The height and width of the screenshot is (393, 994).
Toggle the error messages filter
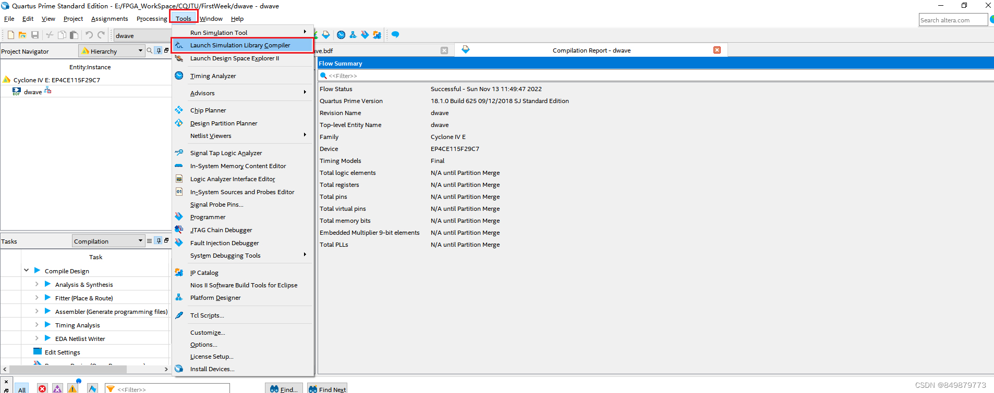click(x=42, y=389)
